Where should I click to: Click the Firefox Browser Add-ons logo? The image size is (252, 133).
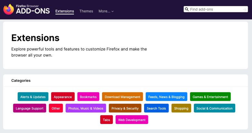[x=26, y=9]
